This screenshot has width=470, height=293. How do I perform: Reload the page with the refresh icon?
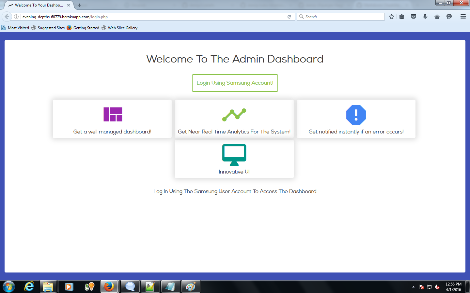tap(289, 17)
